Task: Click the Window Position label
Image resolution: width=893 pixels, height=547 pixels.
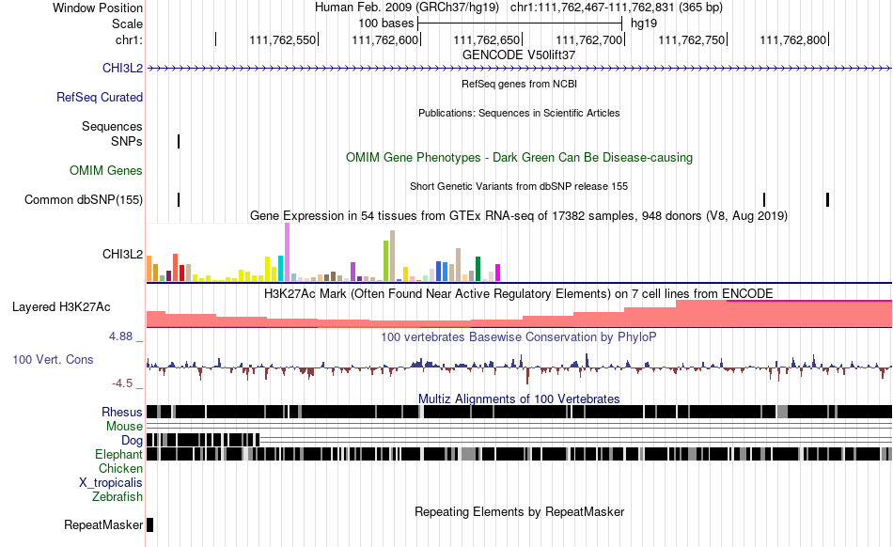Action: [x=98, y=8]
